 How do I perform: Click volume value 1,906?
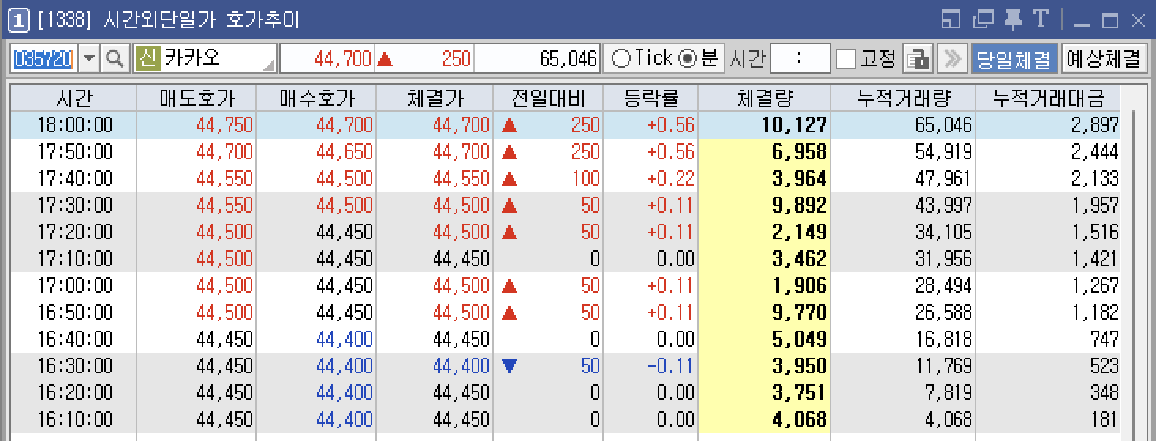800,285
